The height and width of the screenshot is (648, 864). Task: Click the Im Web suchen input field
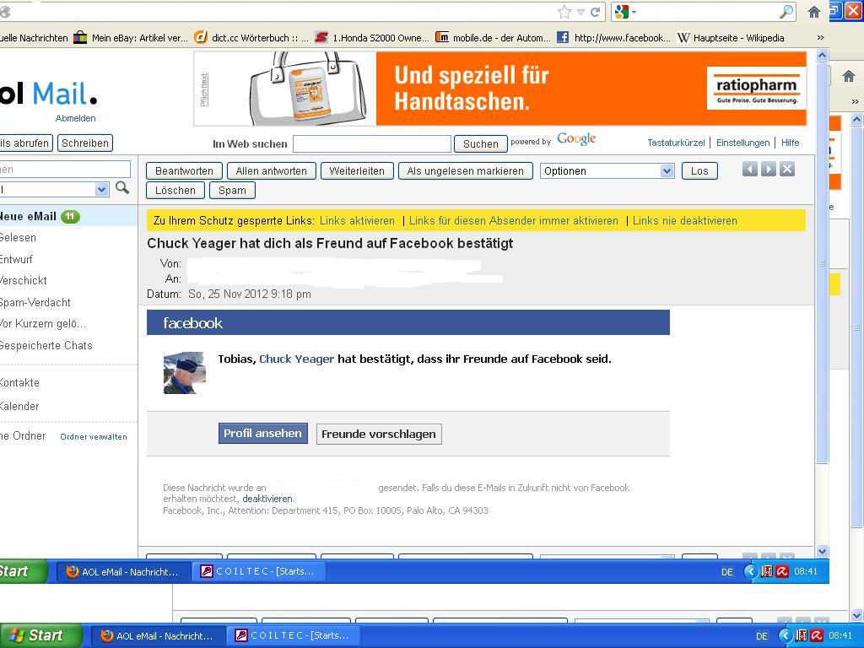[x=371, y=143]
